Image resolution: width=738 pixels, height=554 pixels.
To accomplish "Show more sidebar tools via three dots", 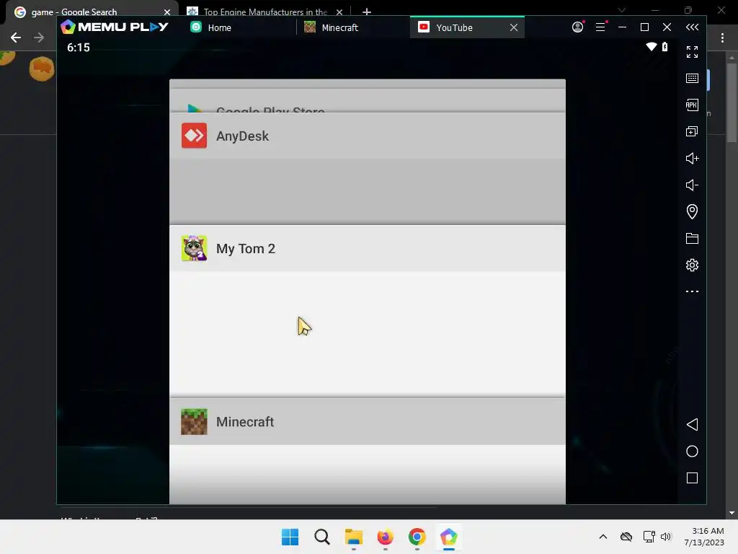I will coord(692,291).
